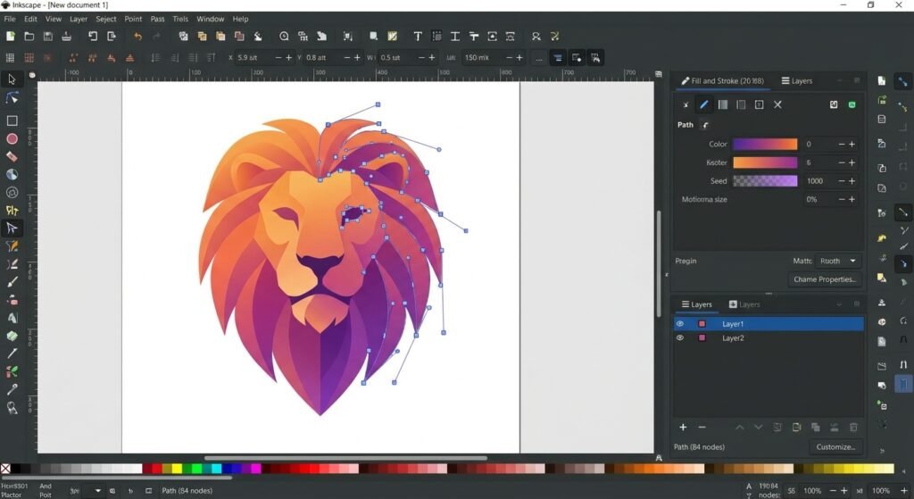Click the Seed transparent purple swatch
This screenshot has height=499, width=914.
(765, 181)
